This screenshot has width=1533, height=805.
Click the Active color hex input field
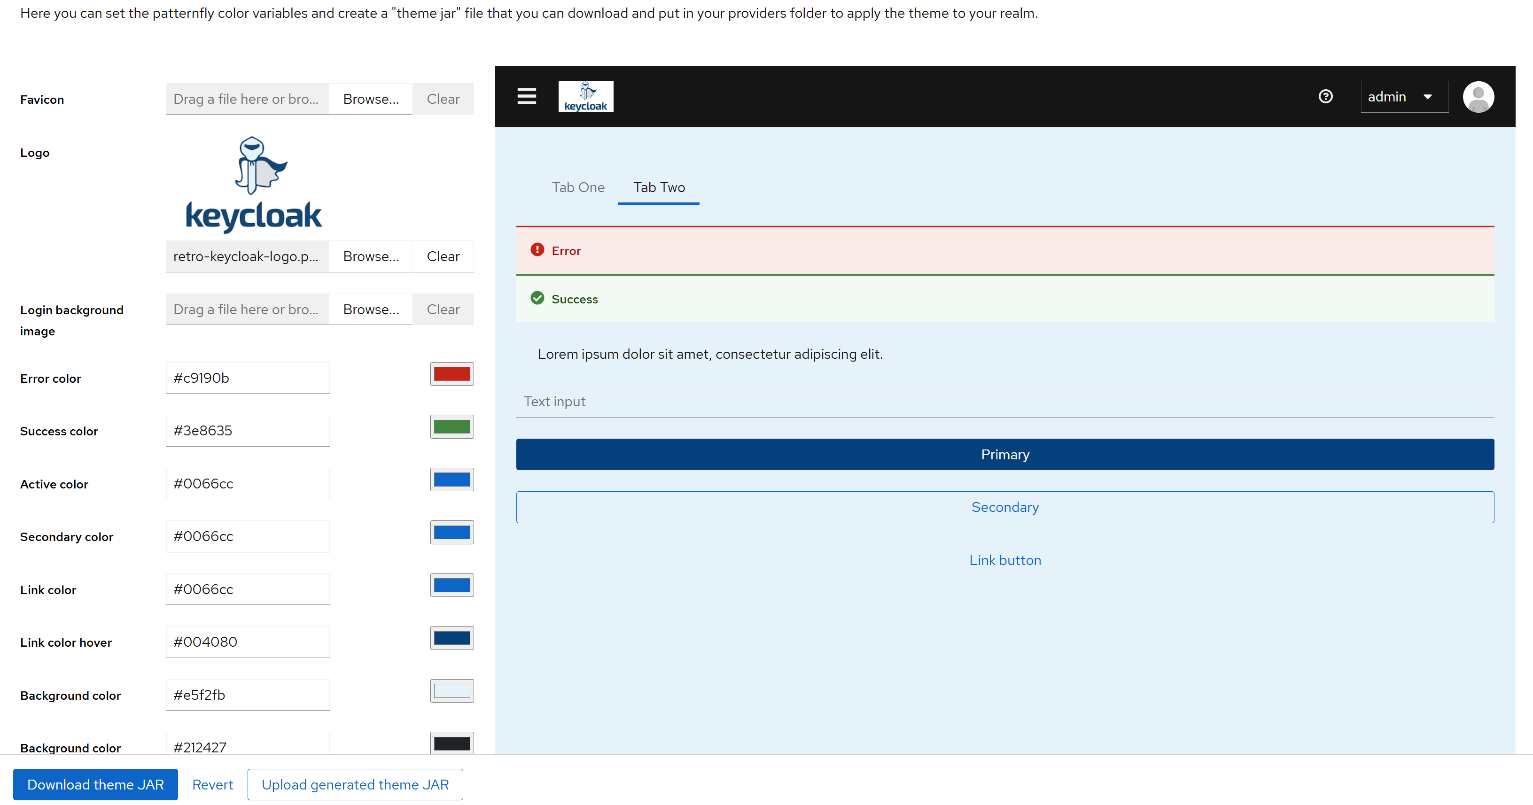point(248,484)
